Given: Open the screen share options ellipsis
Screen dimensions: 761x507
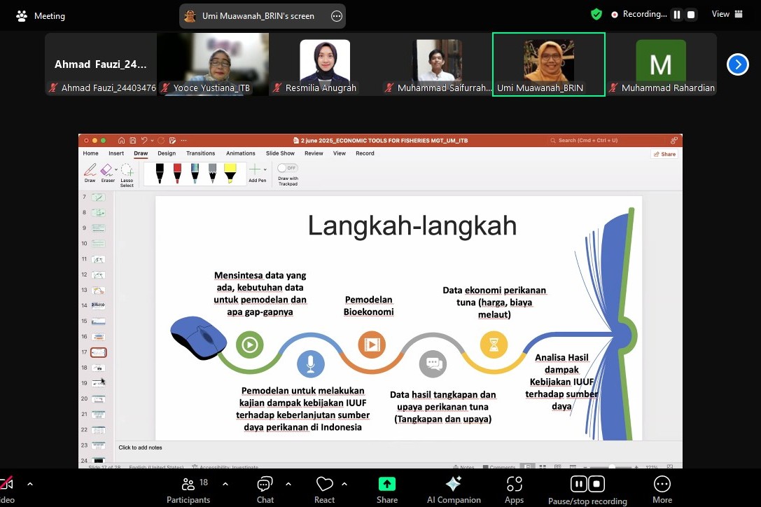Looking at the screenshot, I should coord(336,16).
